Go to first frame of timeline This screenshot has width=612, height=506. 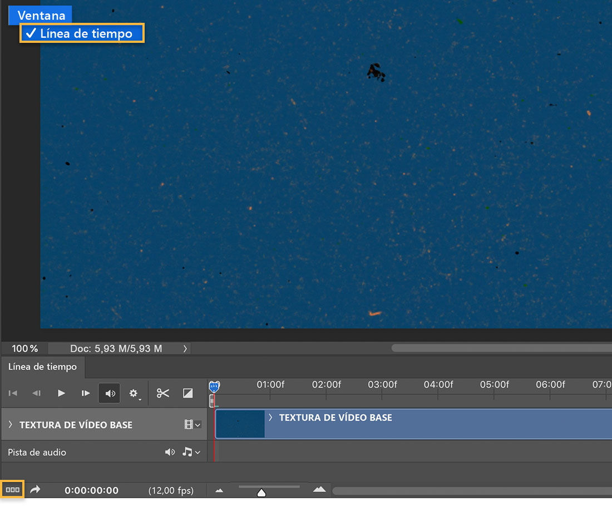(x=13, y=393)
